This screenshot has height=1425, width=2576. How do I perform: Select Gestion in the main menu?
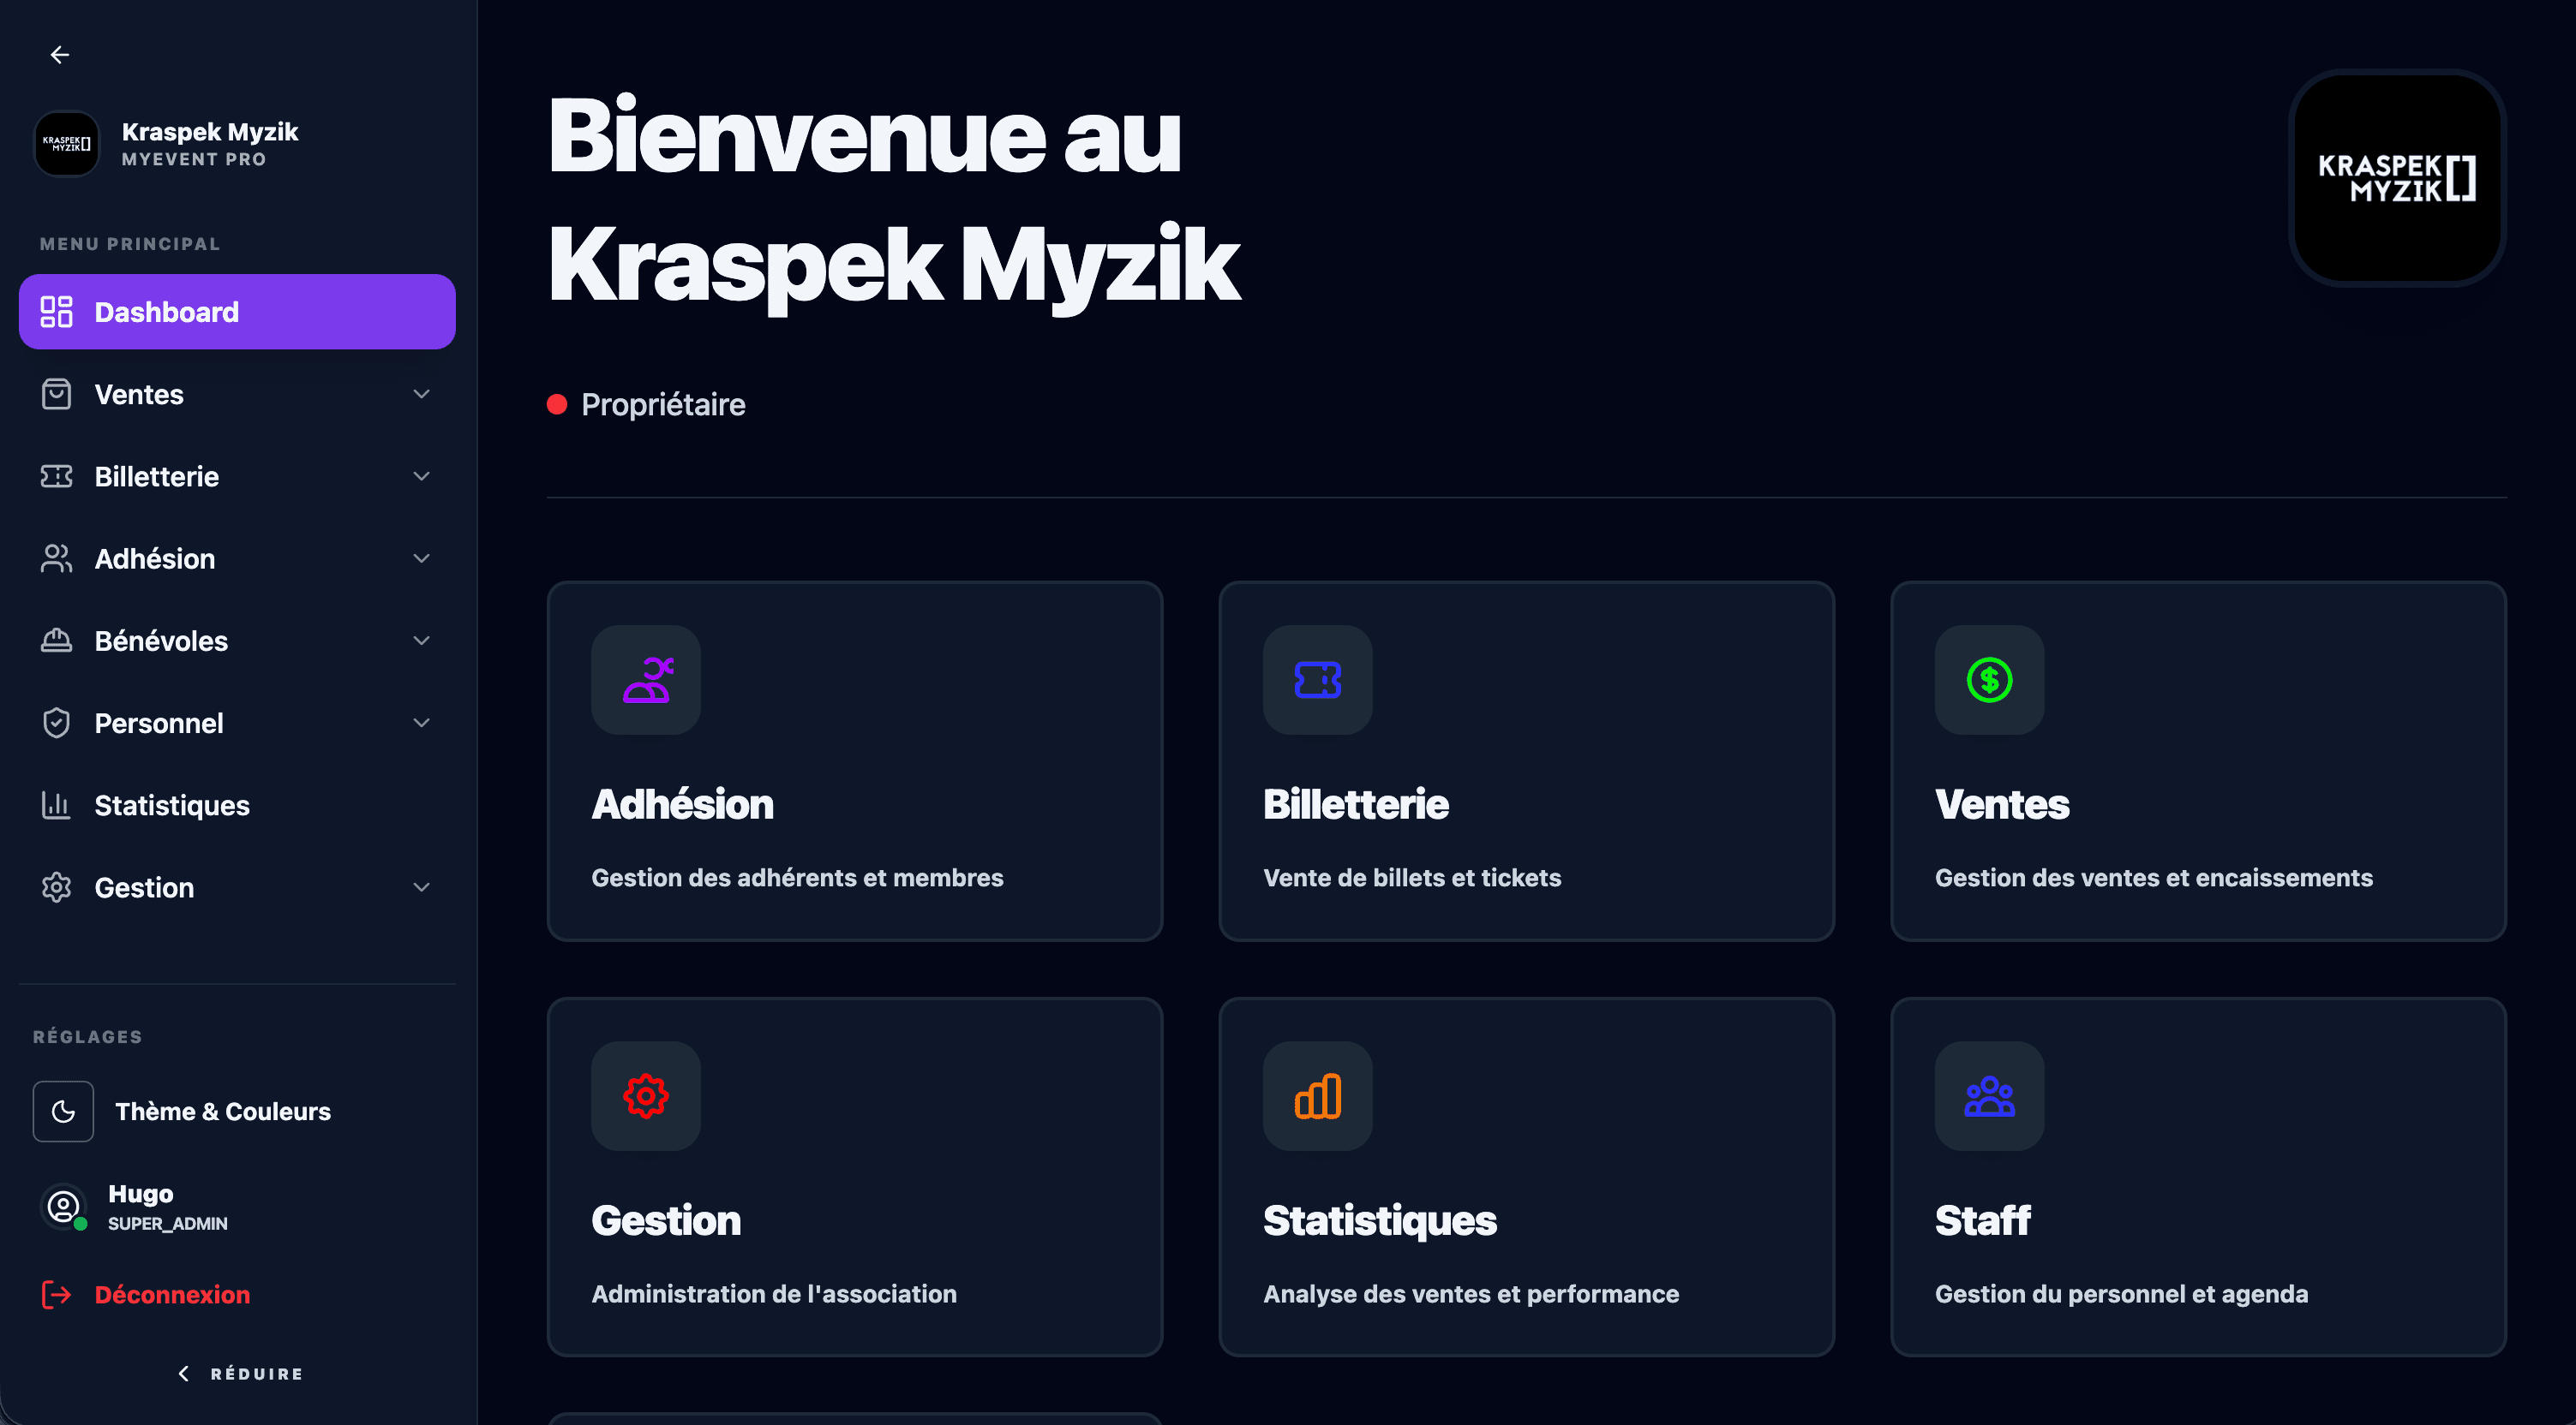click(x=237, y=886)
